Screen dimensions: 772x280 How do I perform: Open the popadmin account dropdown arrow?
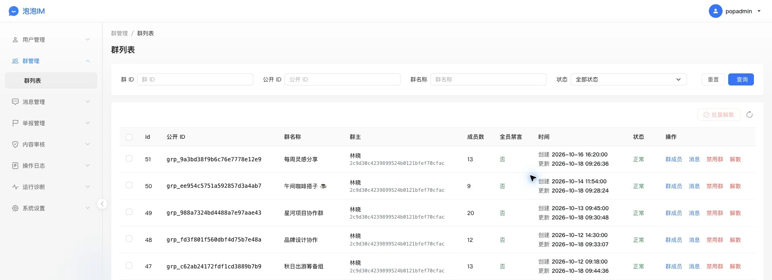click(759, 11)
